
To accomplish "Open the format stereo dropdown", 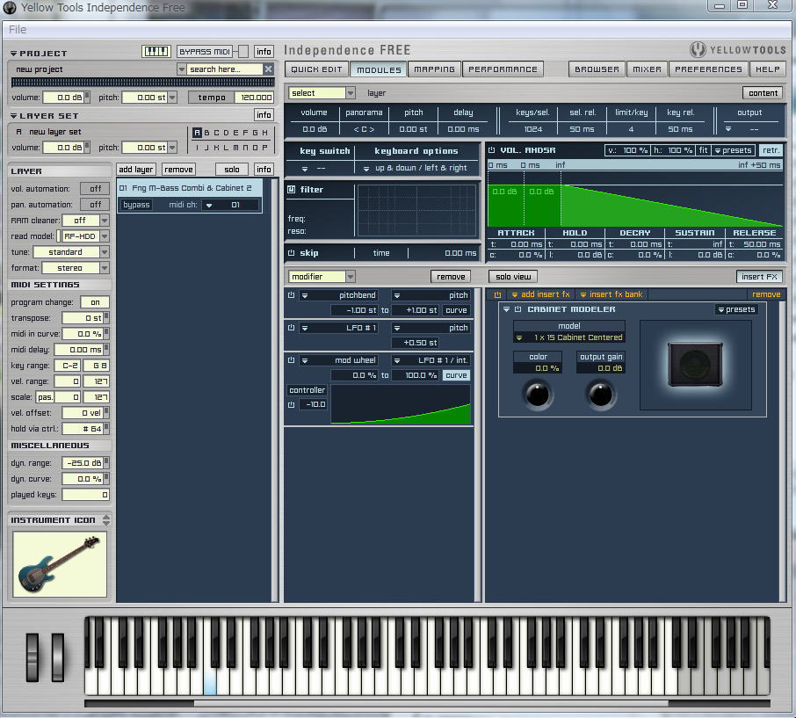I will [x=105, y=267].
